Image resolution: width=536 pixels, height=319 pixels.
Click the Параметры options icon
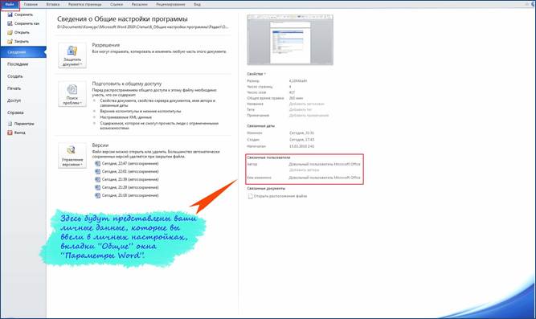point(10,124)
